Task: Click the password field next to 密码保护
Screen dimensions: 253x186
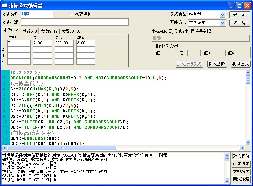Action: [x=111, y=14]
